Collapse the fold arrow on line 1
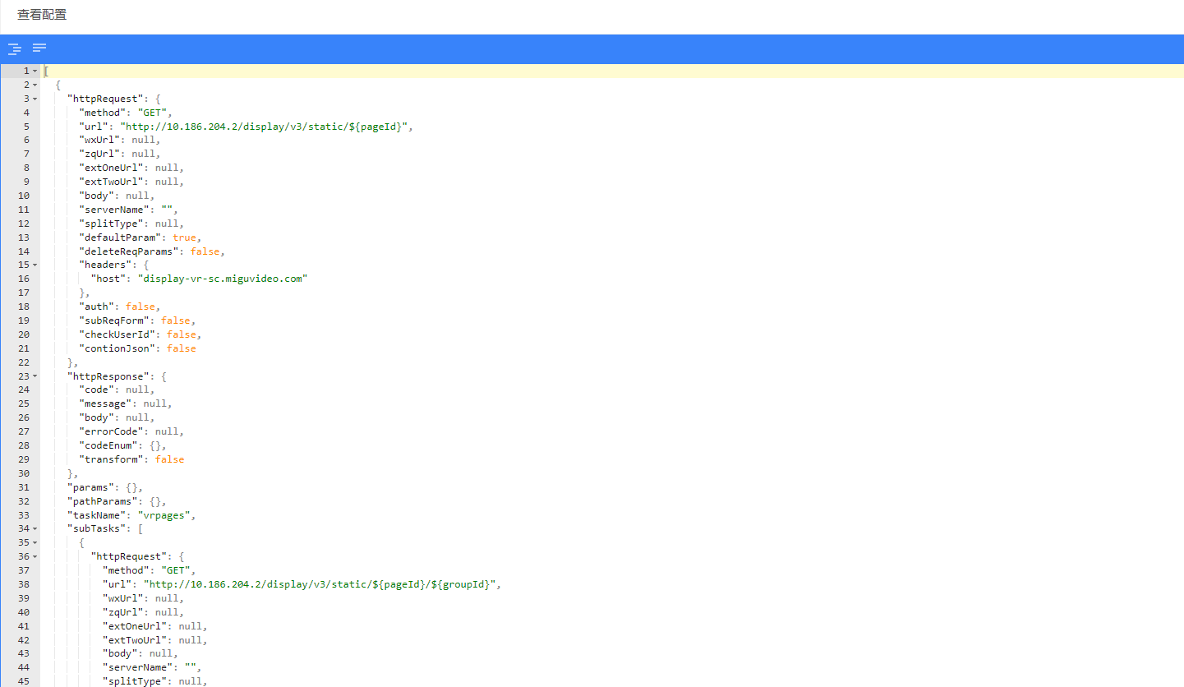1184x687 pixels. pos(35,71)
